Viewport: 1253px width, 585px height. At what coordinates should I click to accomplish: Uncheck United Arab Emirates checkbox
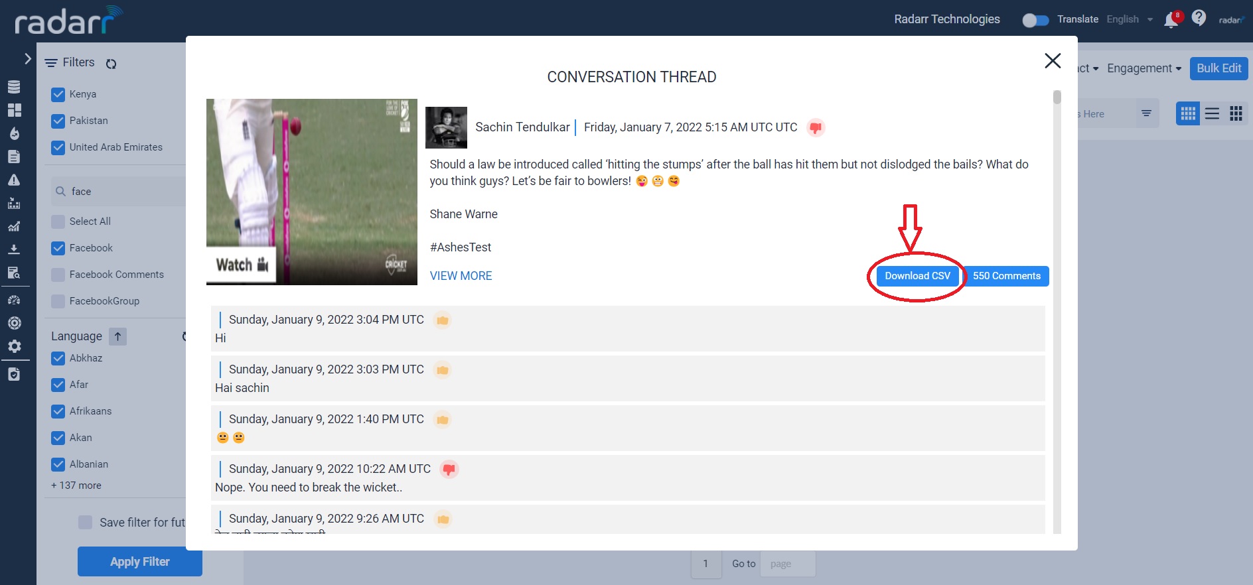pyautogui.click(x=58, y=147)
